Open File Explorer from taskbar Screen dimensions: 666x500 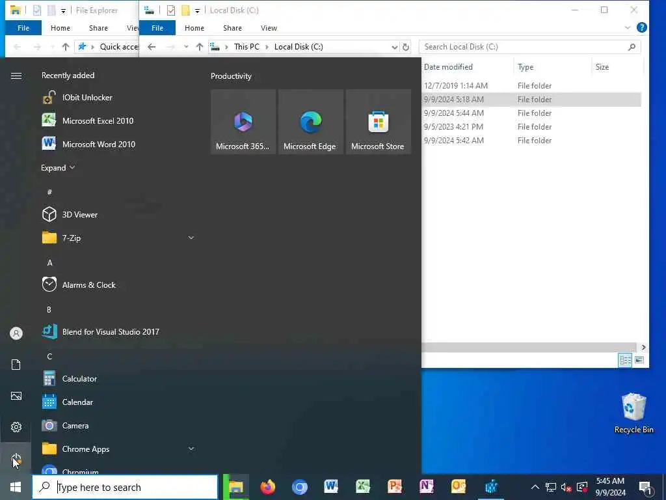pos(236,487)
